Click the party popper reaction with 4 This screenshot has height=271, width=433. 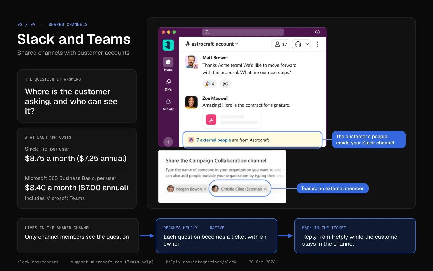209,84
